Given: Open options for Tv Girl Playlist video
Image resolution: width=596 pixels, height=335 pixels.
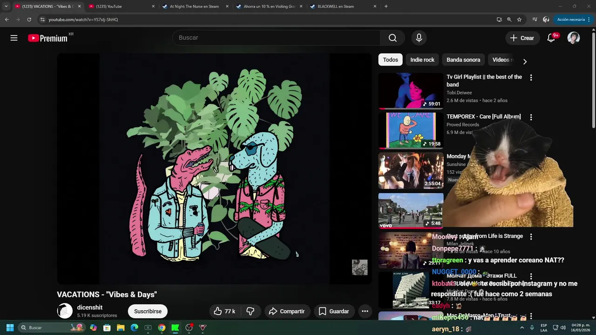Looking at the screenshot, I should coord(531,78).
